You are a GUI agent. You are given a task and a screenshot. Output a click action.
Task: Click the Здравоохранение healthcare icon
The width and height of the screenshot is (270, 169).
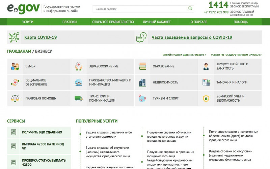point(79,66)
